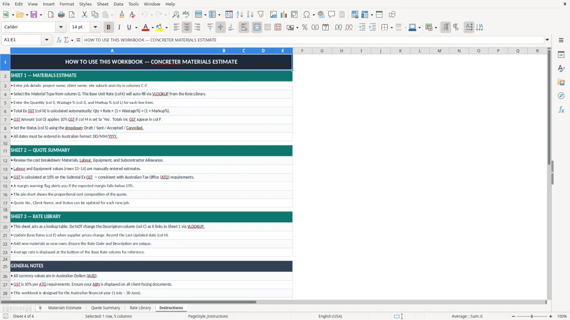Switch to the Quote Summary sheet tab
This screenshot has height=320, width=570.
[105, 308]
